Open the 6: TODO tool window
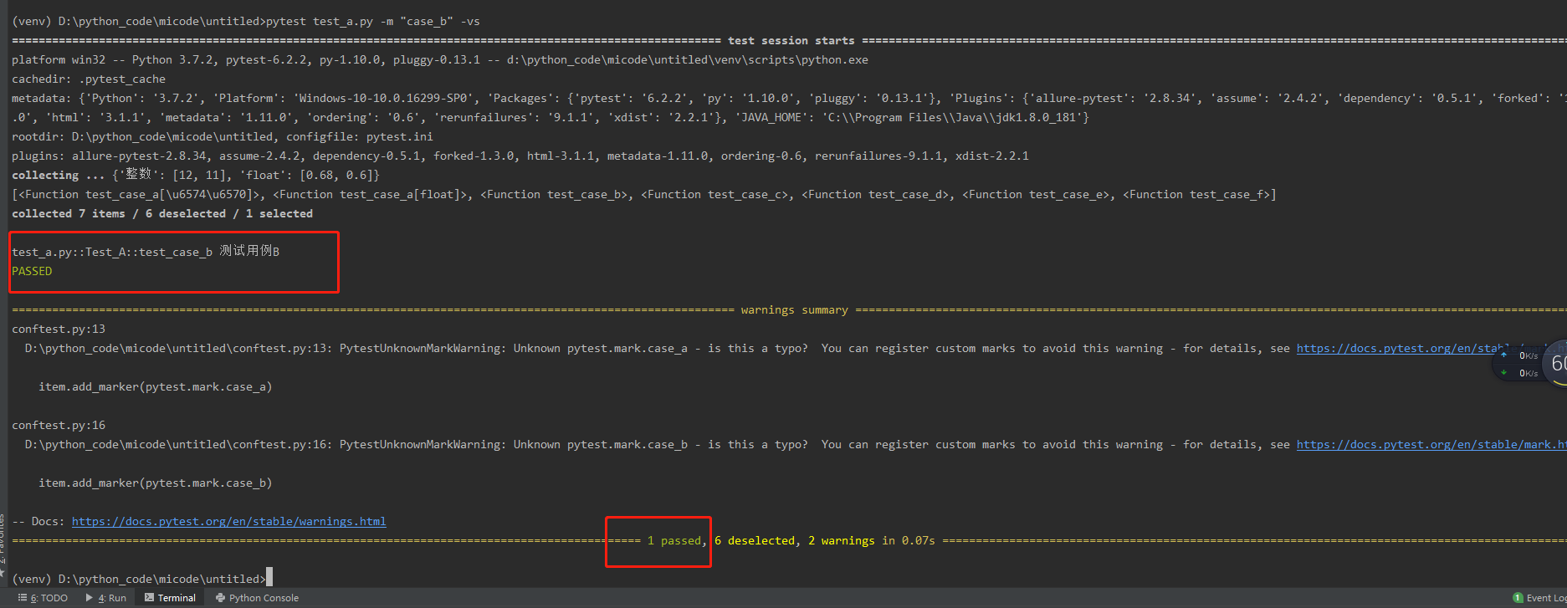Screen dimensions: 1567x608 click(x=43, y=598)
